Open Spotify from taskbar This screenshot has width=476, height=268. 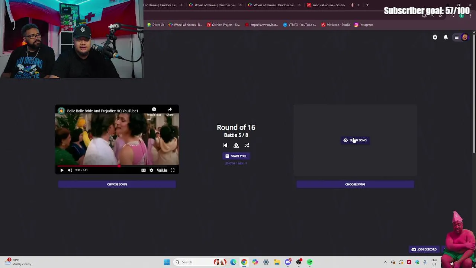click(x=309, y=262)
